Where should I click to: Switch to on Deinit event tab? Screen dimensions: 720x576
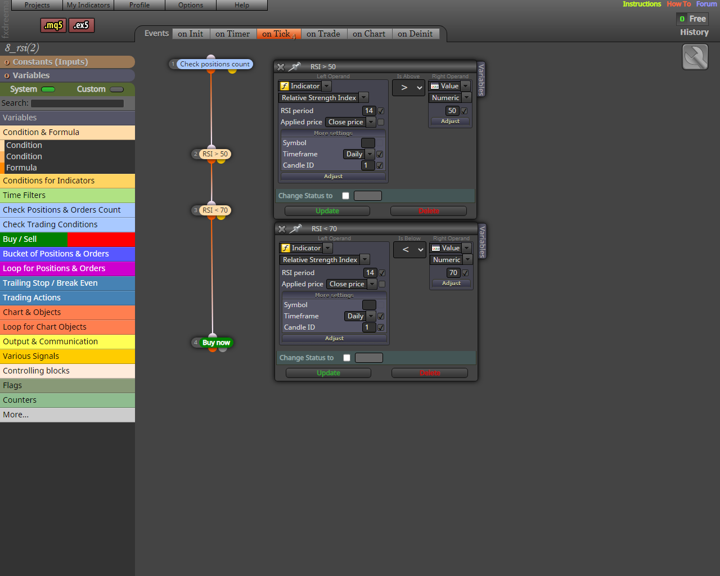(415, 34)
